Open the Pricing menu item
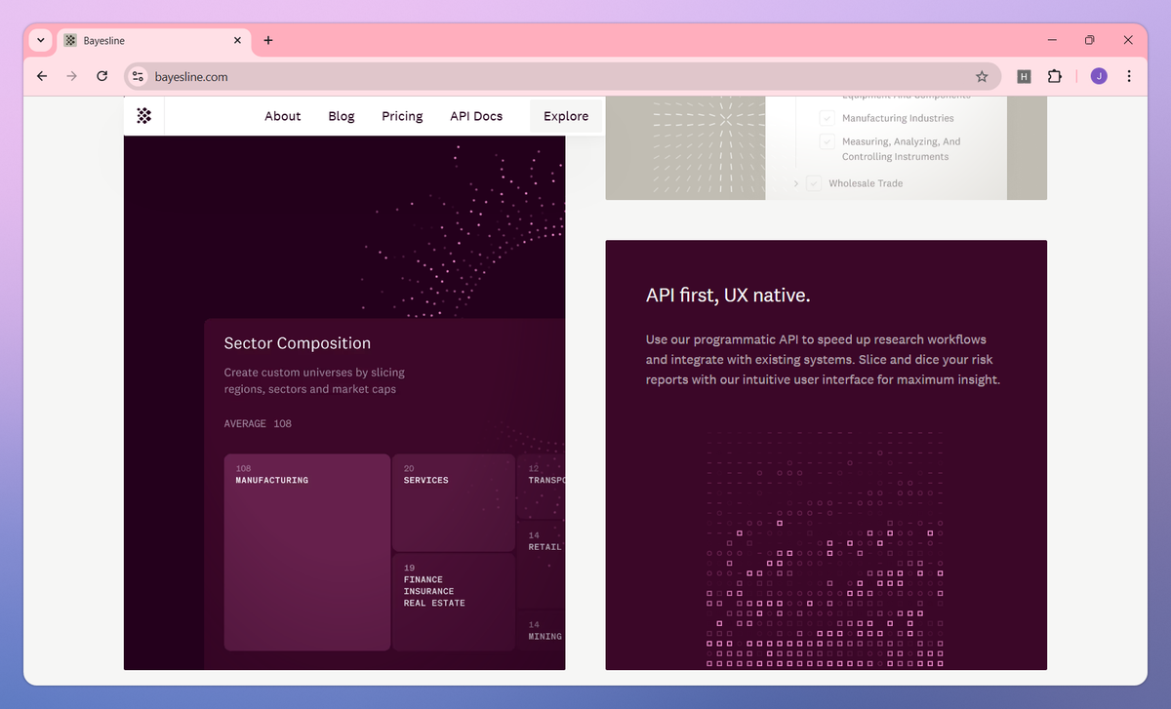This screenshot has height=709, width=1171. click(x=402, y=116)
